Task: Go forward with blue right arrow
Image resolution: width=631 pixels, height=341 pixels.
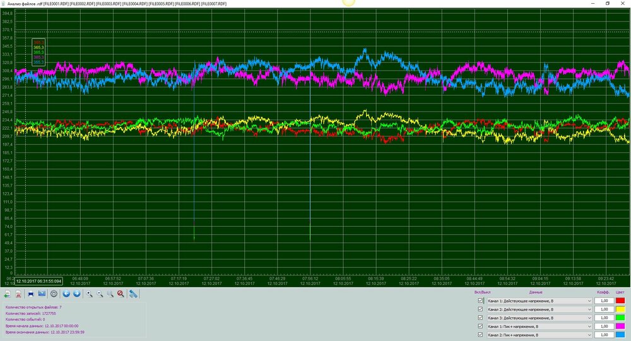Action: [x=77, y=294]
